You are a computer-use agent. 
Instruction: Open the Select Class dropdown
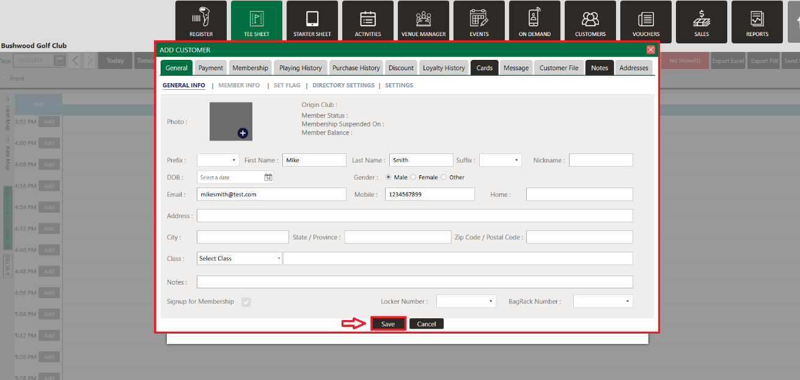(x=240, y=258)
